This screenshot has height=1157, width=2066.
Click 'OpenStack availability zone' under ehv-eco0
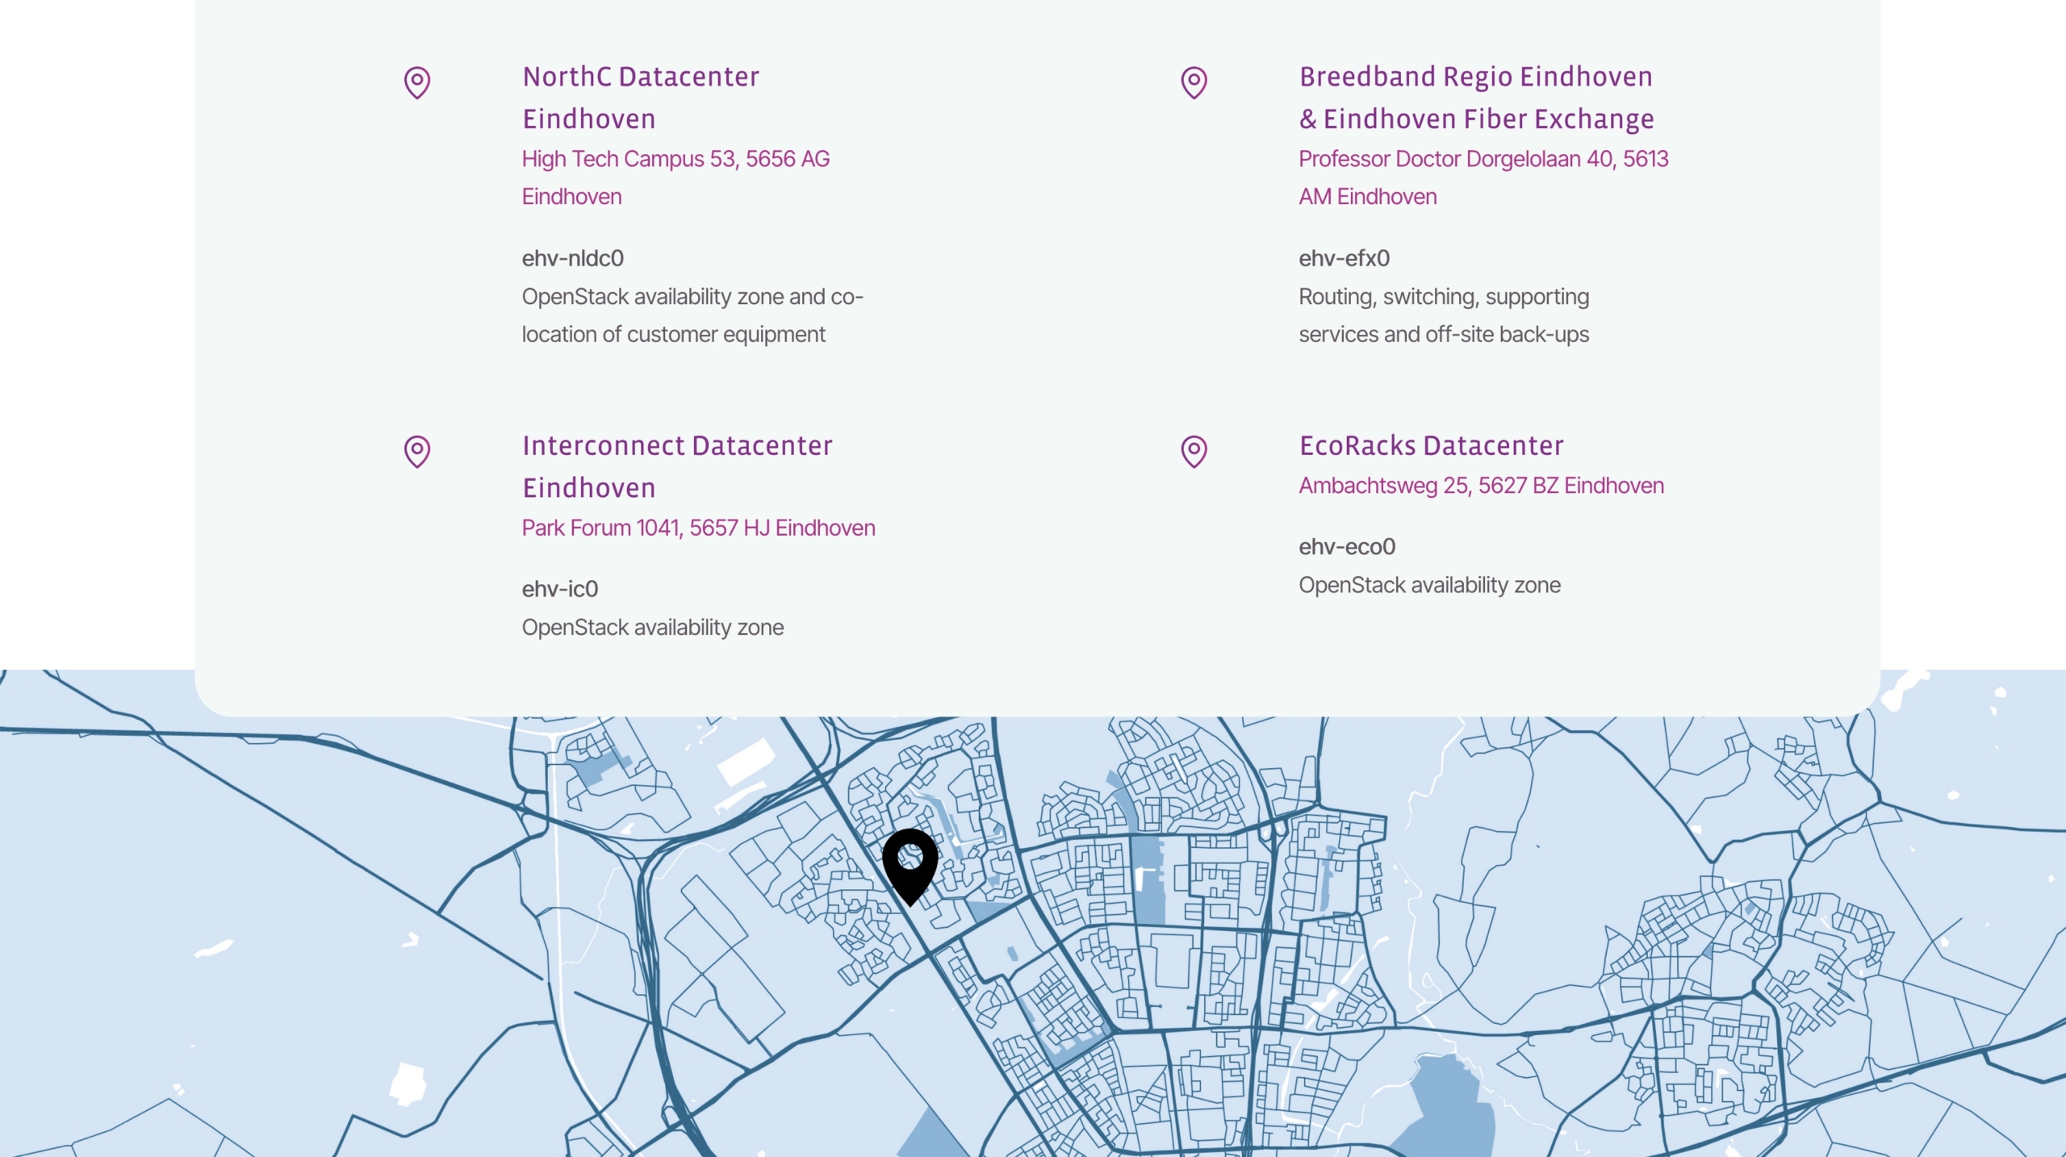coord(1429,586)
